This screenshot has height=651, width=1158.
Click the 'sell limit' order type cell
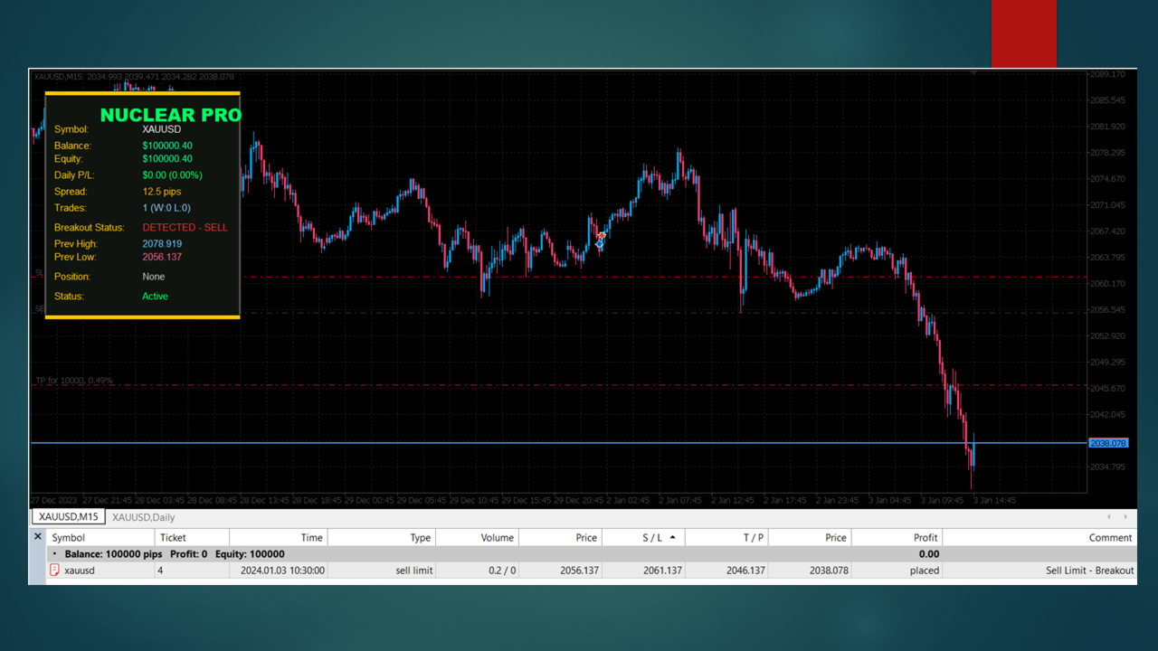point(414,571)
